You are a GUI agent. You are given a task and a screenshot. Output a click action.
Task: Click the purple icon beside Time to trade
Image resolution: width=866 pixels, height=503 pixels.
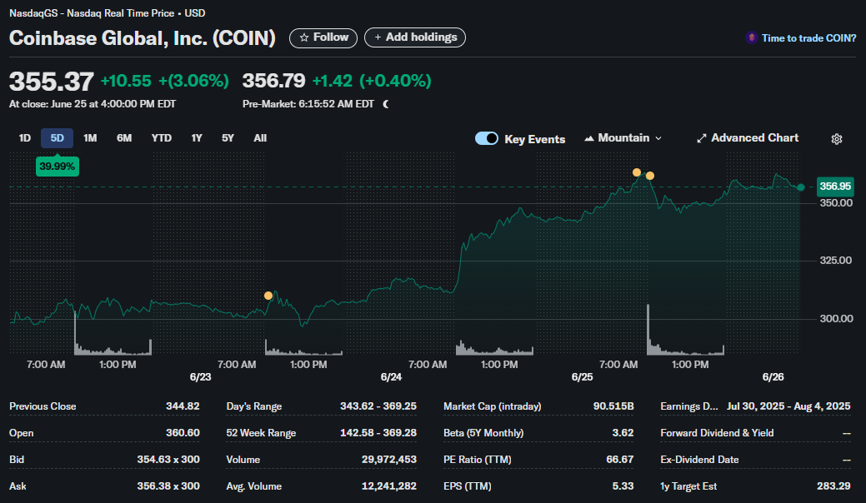click(751, 37)
